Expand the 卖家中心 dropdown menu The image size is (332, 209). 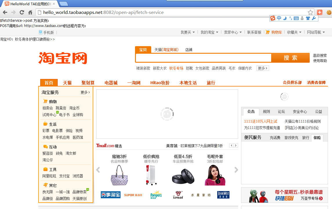tap(233, 32)
